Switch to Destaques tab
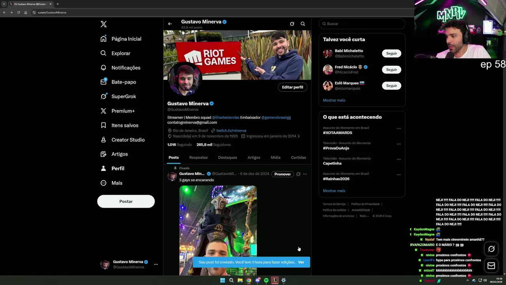Viewport: 506px width, 285px height. 228,158
